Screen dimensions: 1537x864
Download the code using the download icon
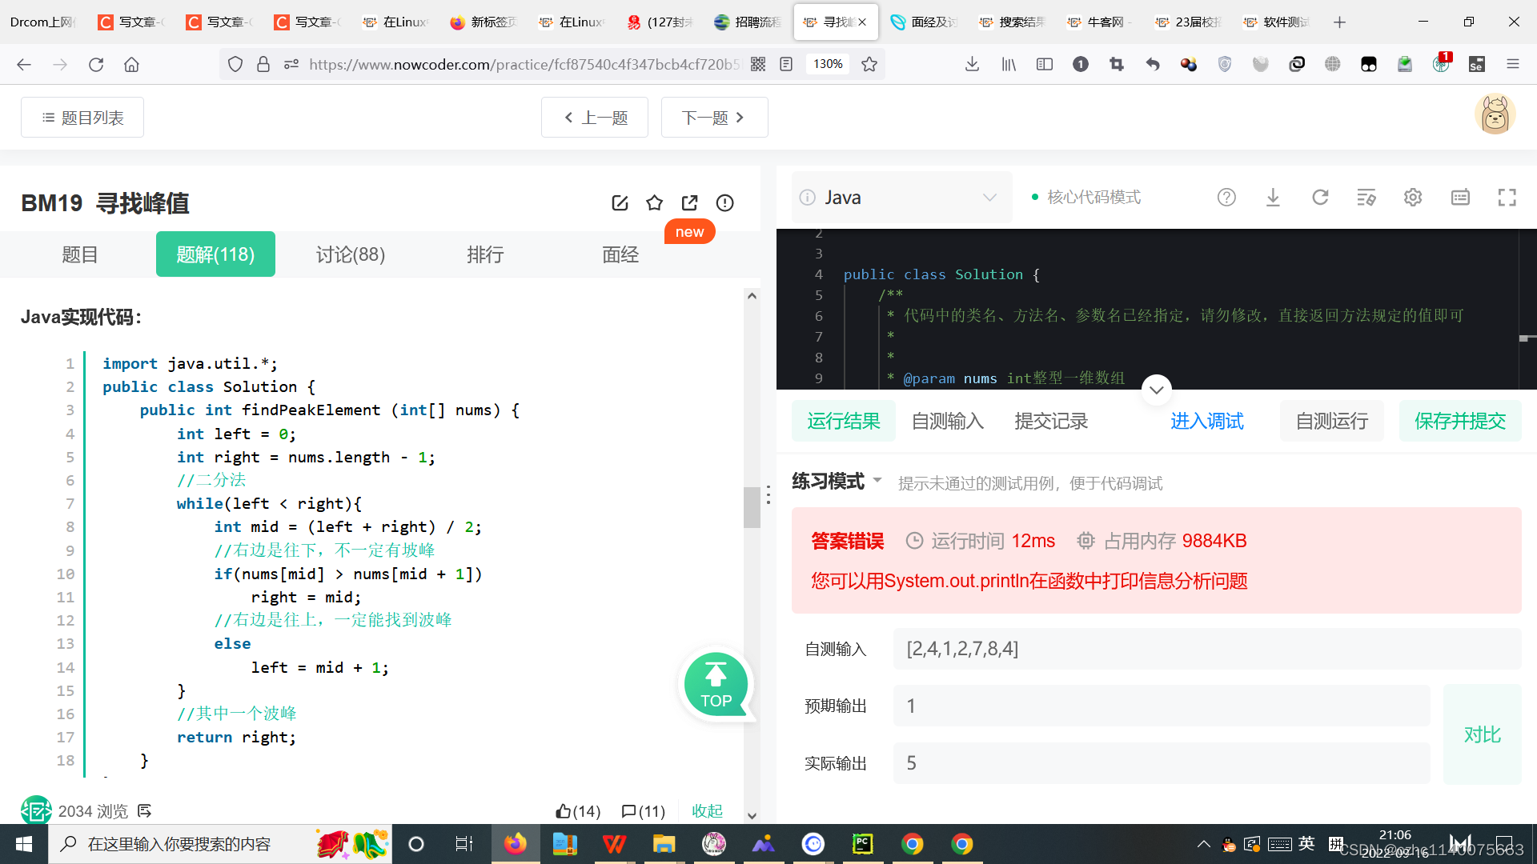click(x=1273, y=197)
